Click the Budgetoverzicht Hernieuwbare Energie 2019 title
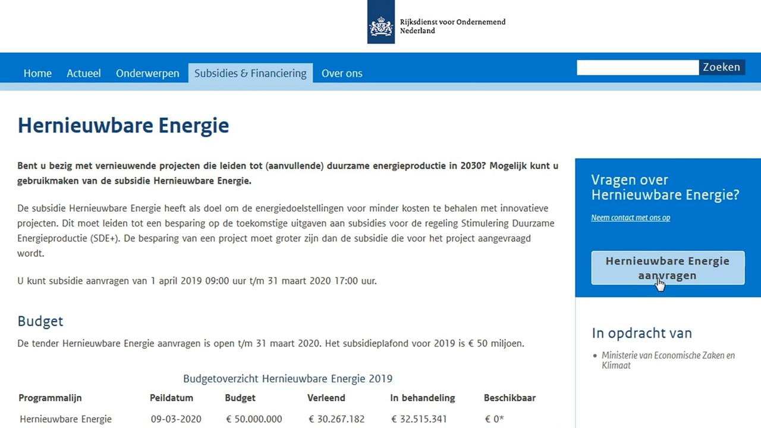This screenshot has height=428, width=761. (288, 379)
